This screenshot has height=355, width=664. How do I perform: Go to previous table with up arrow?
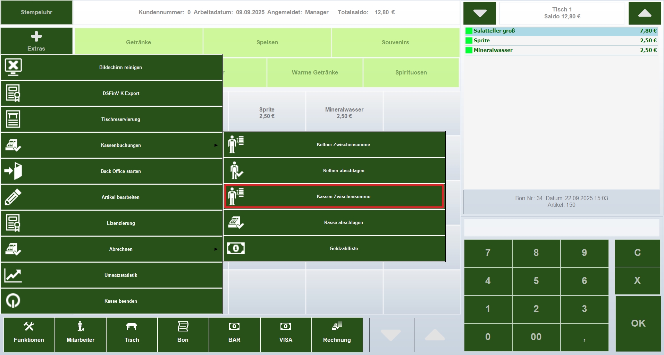[x=645, y=13]
